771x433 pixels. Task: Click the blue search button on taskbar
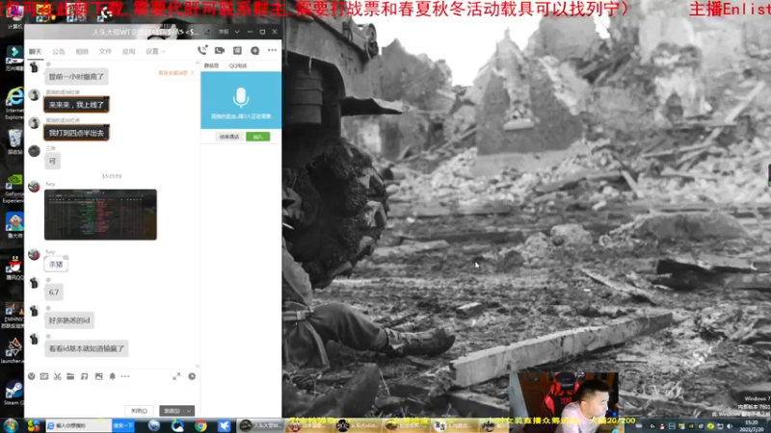tap(123, 425)
